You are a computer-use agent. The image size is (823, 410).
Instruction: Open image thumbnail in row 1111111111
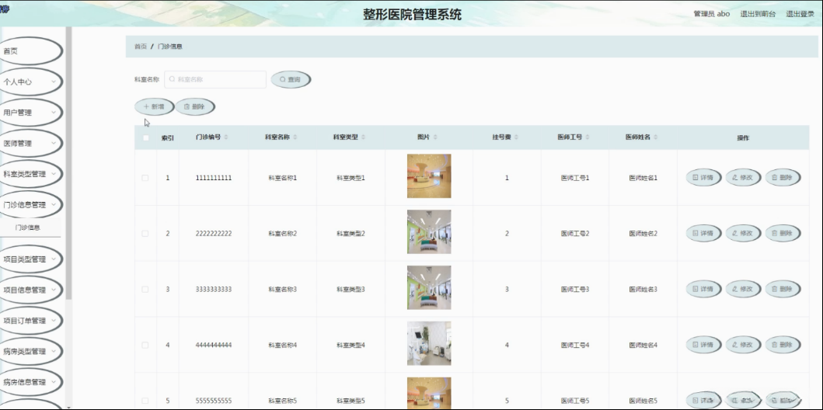[x=429, y=176]
